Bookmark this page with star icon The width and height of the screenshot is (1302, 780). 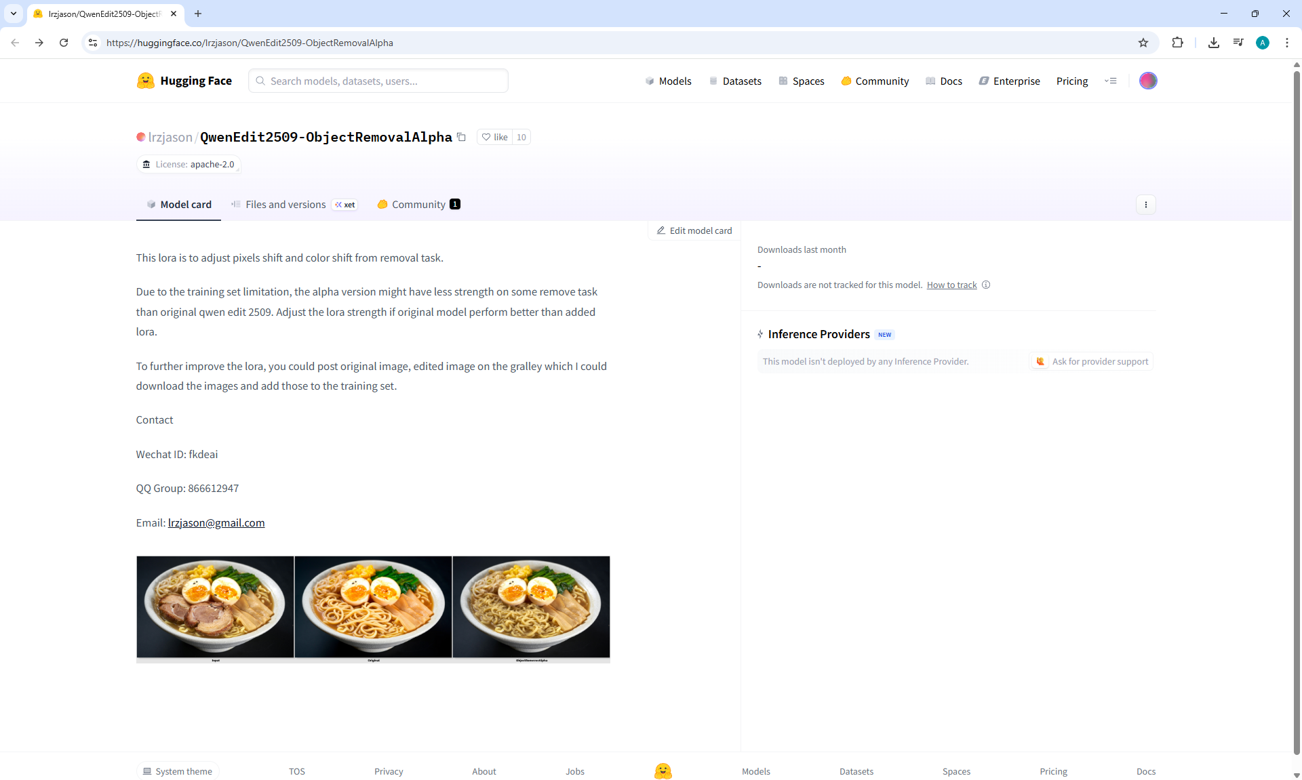[1143, 43]
